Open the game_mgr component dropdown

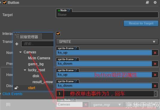pos(107,105)
